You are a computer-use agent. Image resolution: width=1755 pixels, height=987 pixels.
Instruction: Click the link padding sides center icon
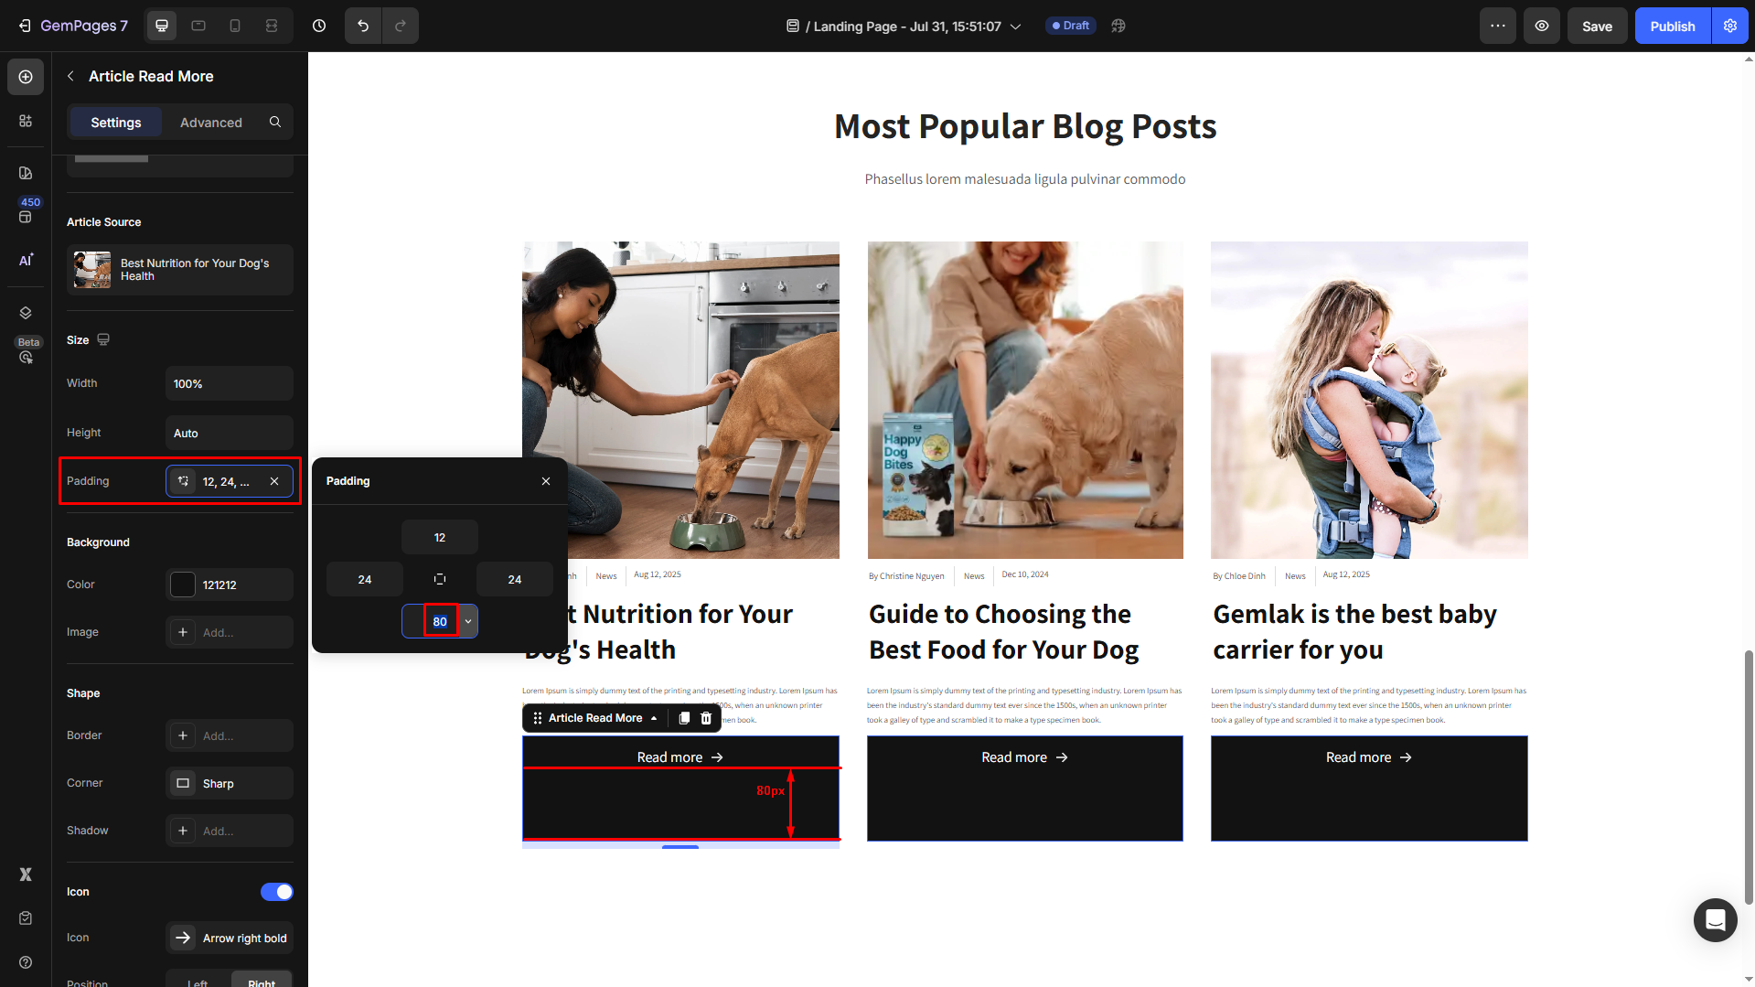pyautogui.click(x=440, y=579)
